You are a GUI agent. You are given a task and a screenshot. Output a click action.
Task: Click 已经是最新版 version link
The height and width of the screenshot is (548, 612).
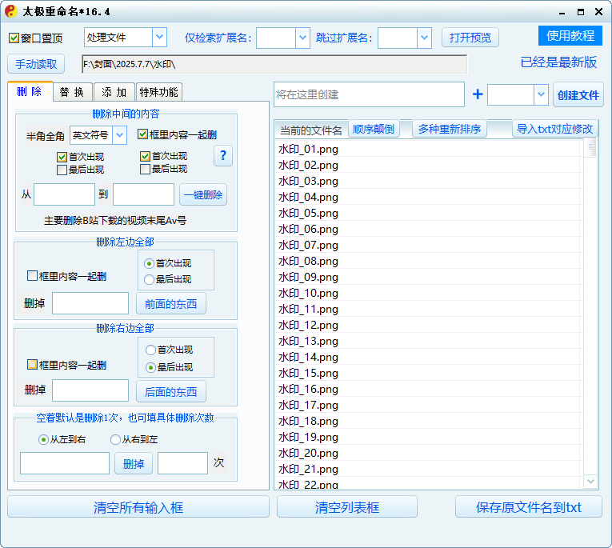point(558,62)
